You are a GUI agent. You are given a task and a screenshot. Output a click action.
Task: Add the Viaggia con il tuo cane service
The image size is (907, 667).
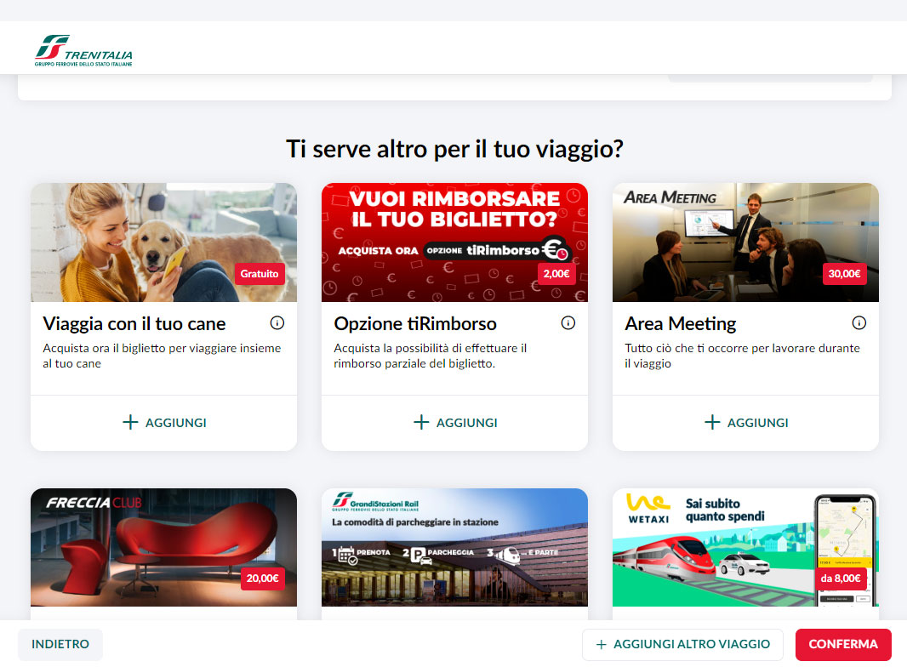(x=163, y=423)
